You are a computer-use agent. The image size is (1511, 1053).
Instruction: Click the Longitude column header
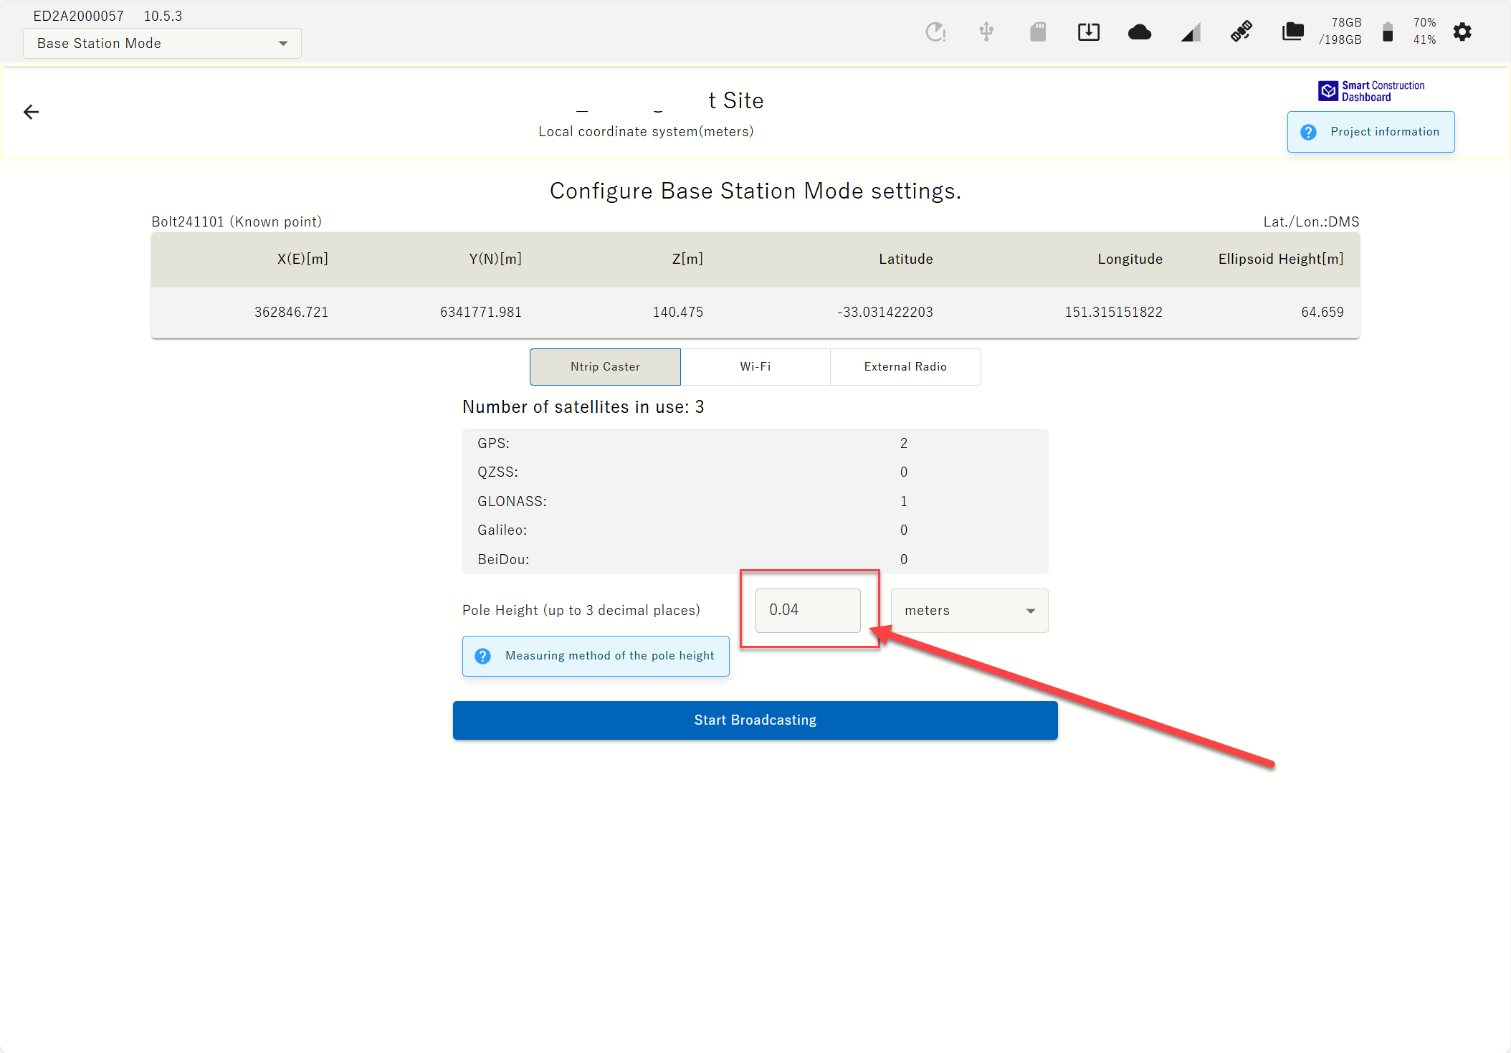point(1130,259)
